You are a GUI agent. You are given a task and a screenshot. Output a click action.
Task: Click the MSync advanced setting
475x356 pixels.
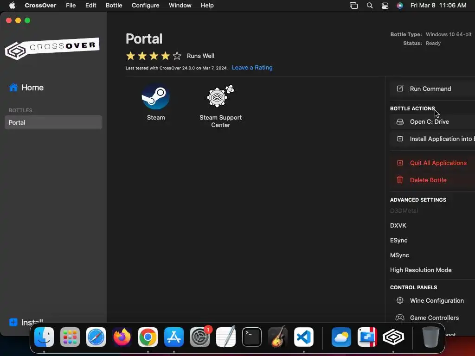coord(399,255)
